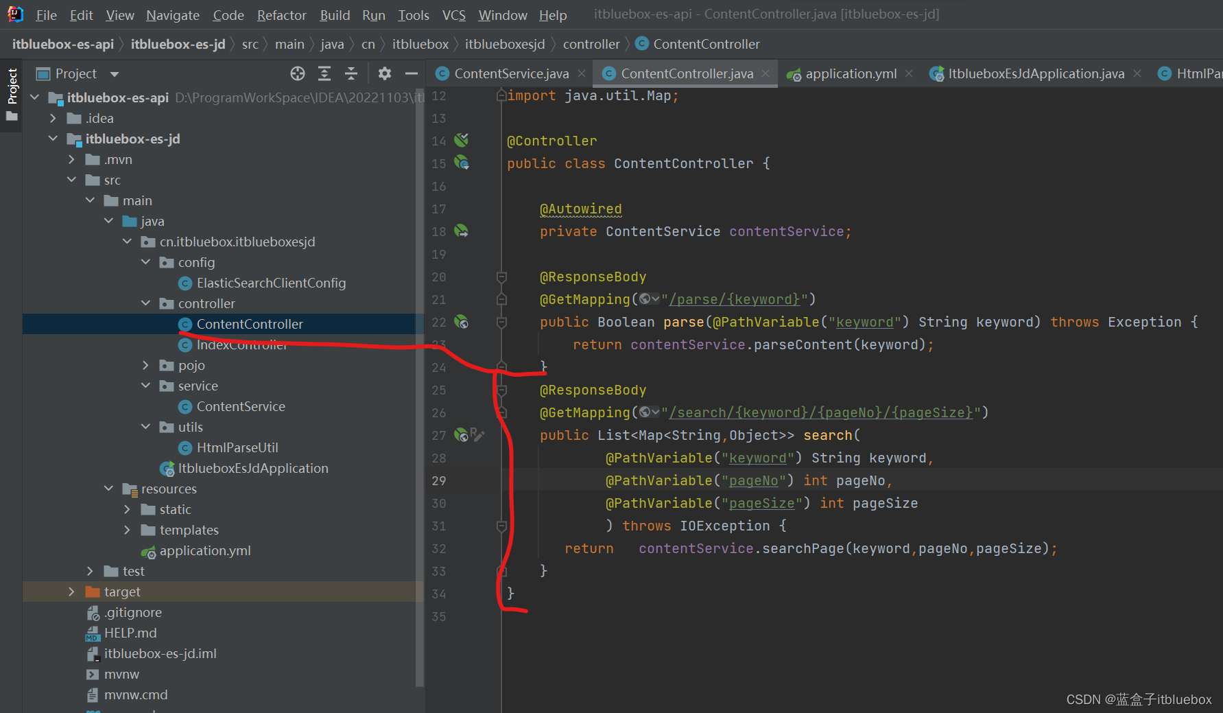The height and width of the screenshot is (713, 1223).
Task: Click Expand All icon in Project toolbar
Action: pos(324,73)
